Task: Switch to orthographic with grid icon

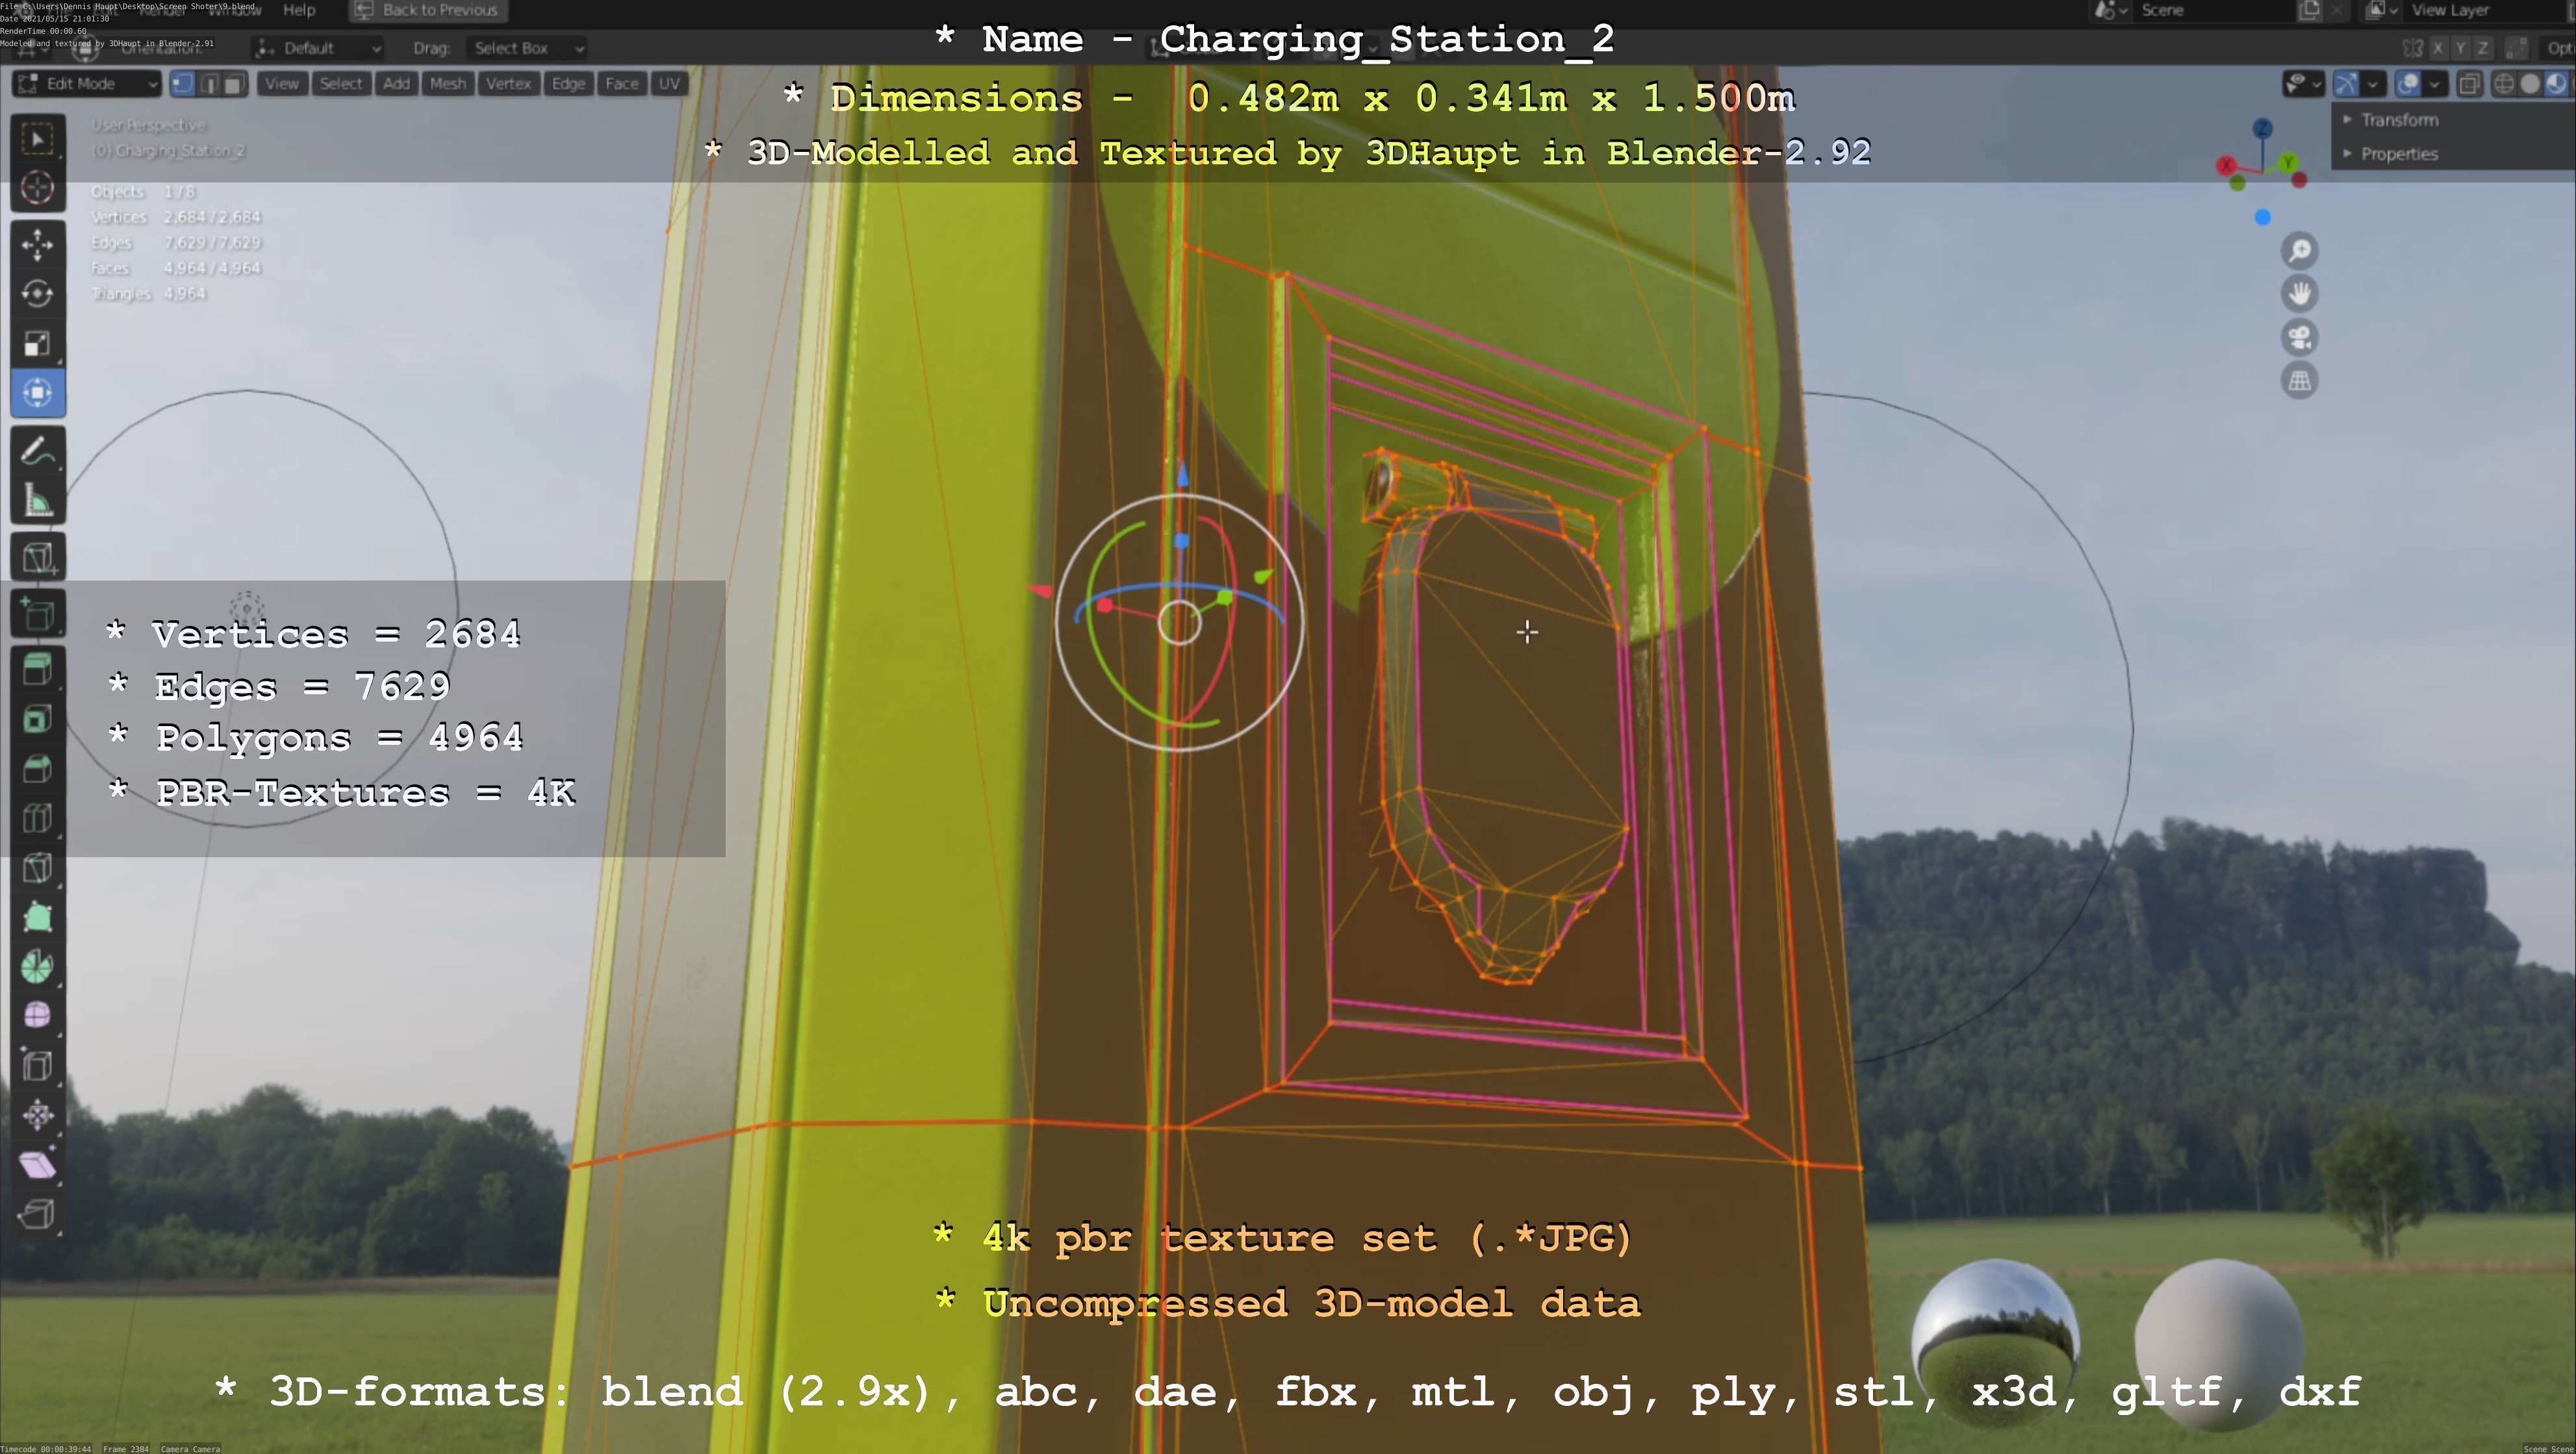Action: (2299, 381)
